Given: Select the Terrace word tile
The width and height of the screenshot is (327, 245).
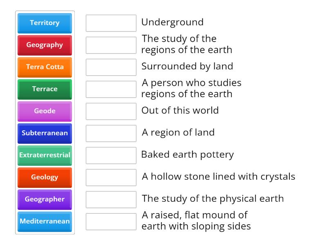Looking at the screenshot, I should pyautogui.click(x=44, y=89).
